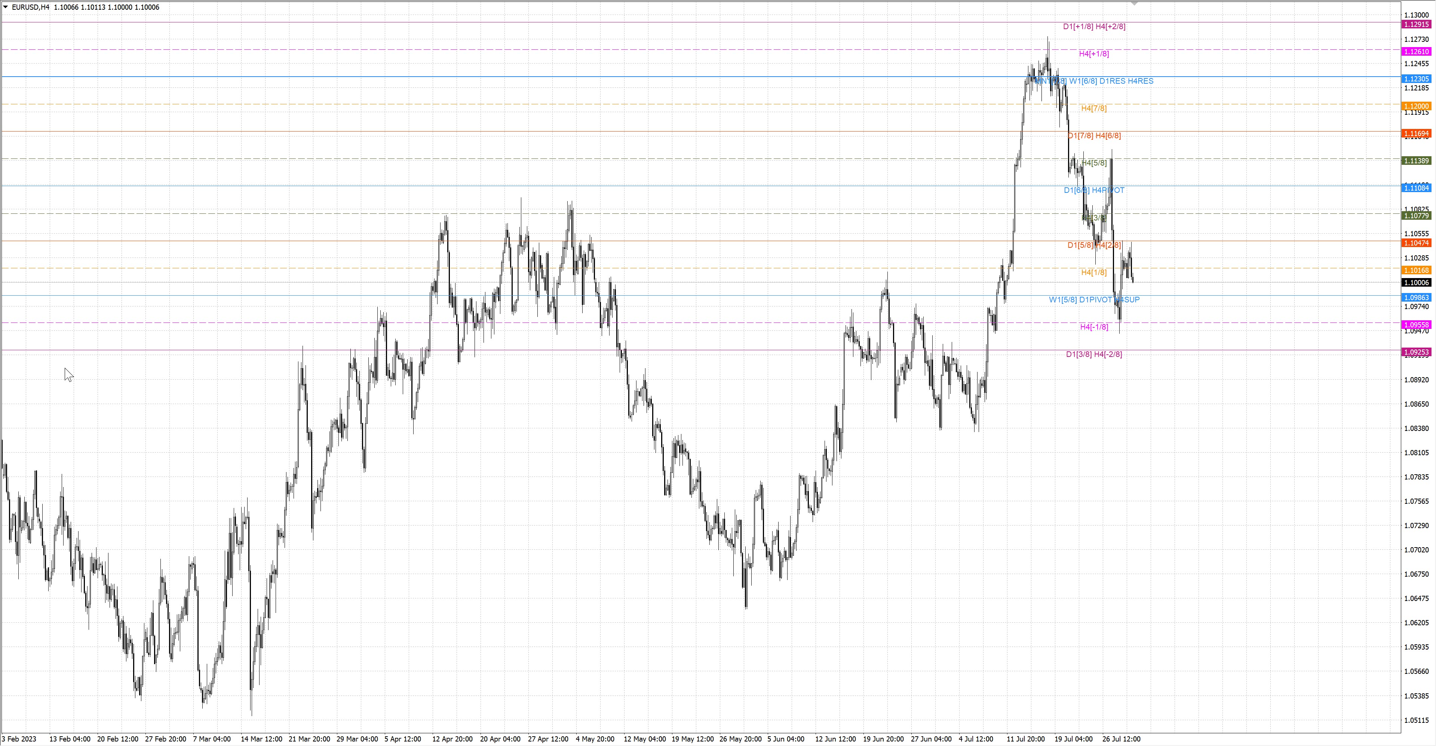This screenshot has height=746, width=1436.
Task: Select the orange 1.12000 price tag
Action: [1416, 107]
